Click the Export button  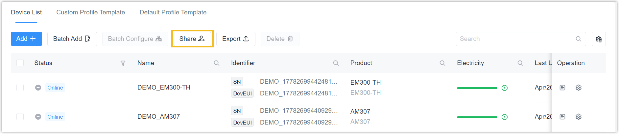coord(236,39)
